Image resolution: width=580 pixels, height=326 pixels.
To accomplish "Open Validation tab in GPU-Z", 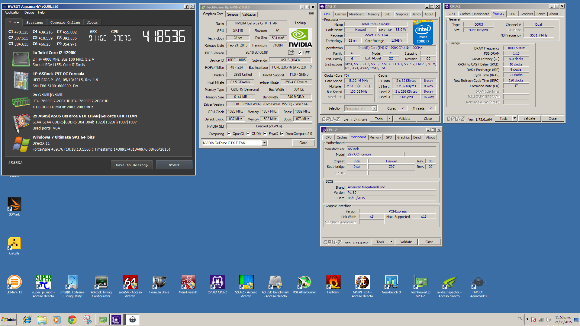I will point(249,14).
